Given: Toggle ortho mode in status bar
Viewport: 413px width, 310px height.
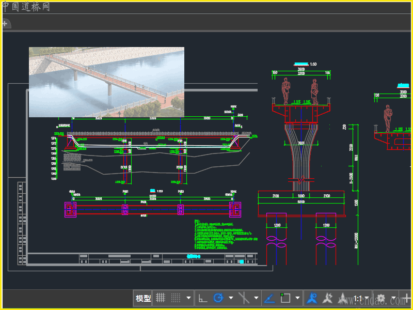Looking at the screenshot, I should click(203, 298).
